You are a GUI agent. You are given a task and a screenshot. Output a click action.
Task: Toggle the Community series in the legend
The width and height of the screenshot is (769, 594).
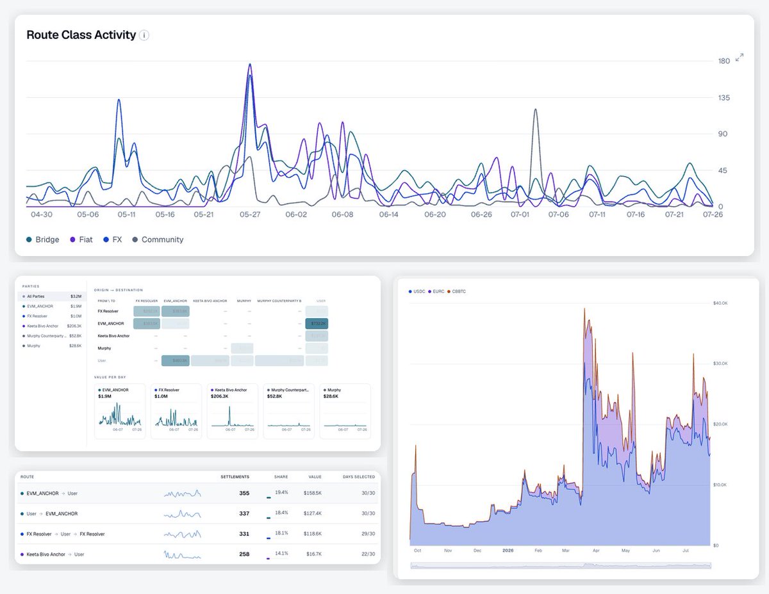[x=158, y=239]
